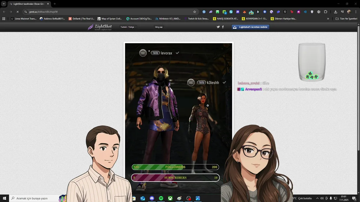Open Chrome three-dot menu
Screen dimensions: 360x202
(355, 12)
